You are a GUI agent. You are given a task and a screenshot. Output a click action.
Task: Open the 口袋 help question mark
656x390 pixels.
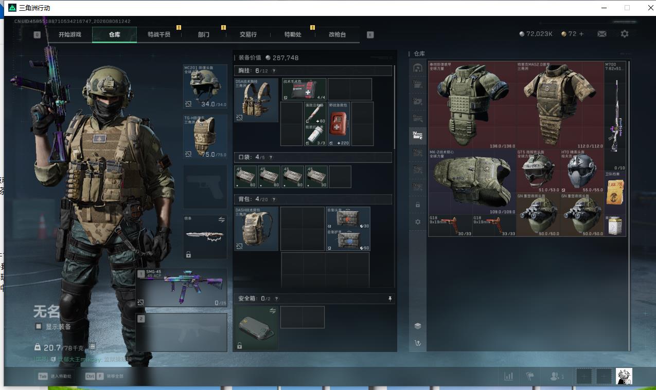[x=271, y=157]
